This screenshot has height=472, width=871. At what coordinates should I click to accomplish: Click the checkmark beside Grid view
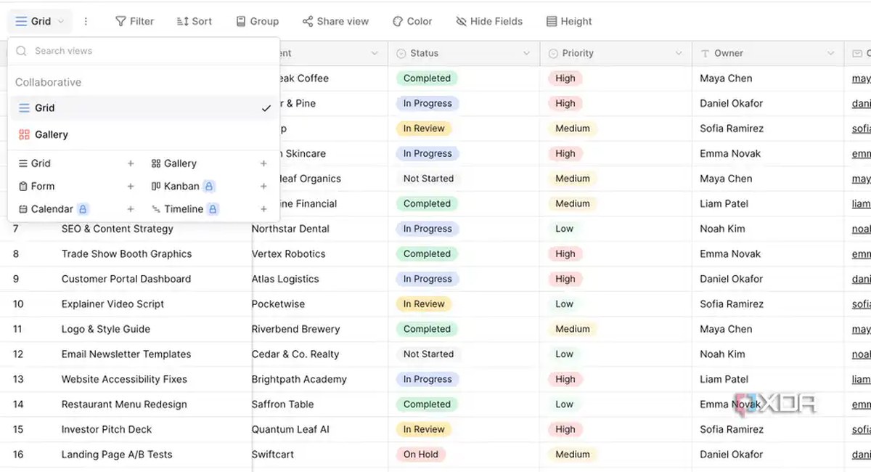266,108
